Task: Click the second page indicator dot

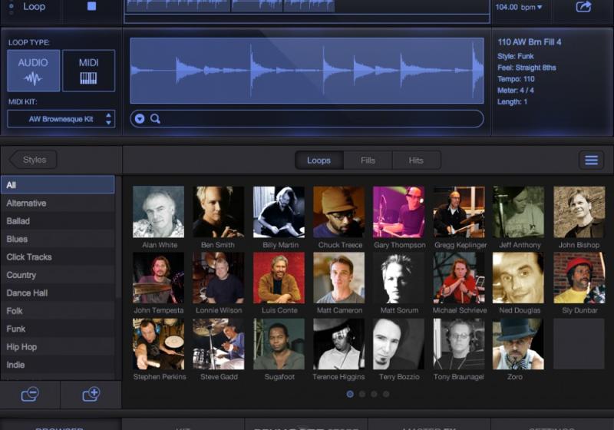Action: 362,394
